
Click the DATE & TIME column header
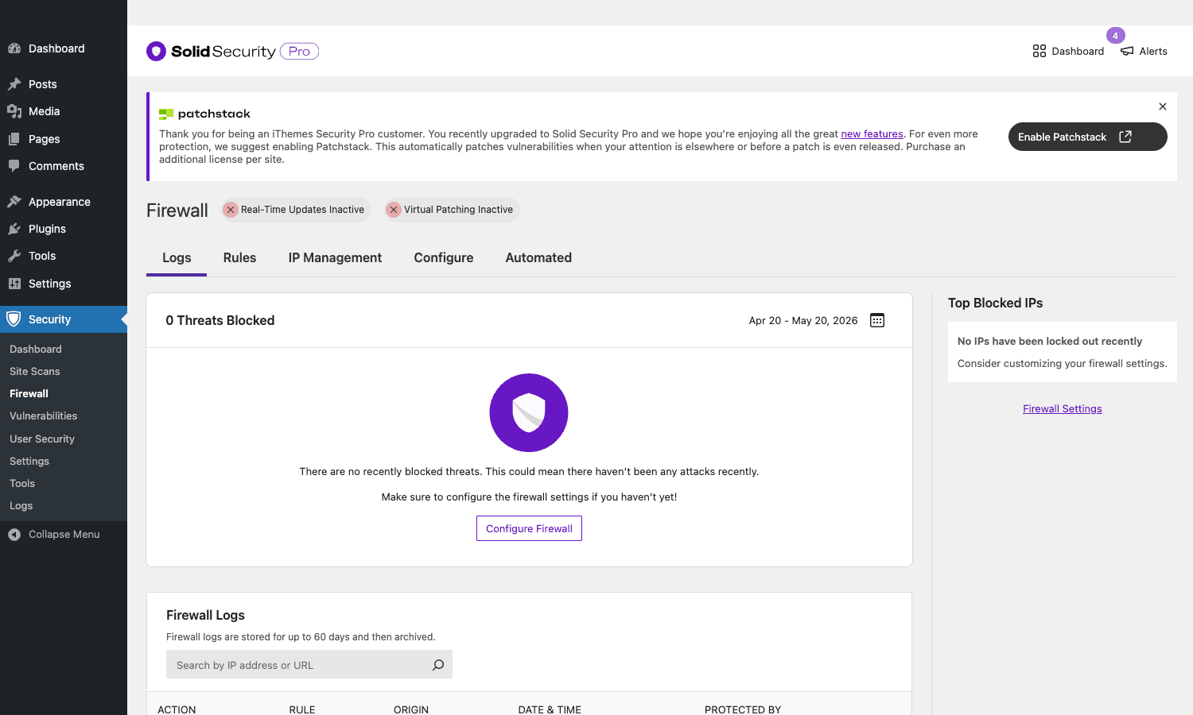[550, 709]
